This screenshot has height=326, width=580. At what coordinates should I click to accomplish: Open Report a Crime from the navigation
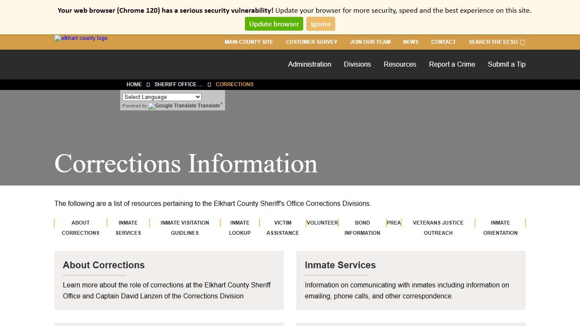pos(452,64)
